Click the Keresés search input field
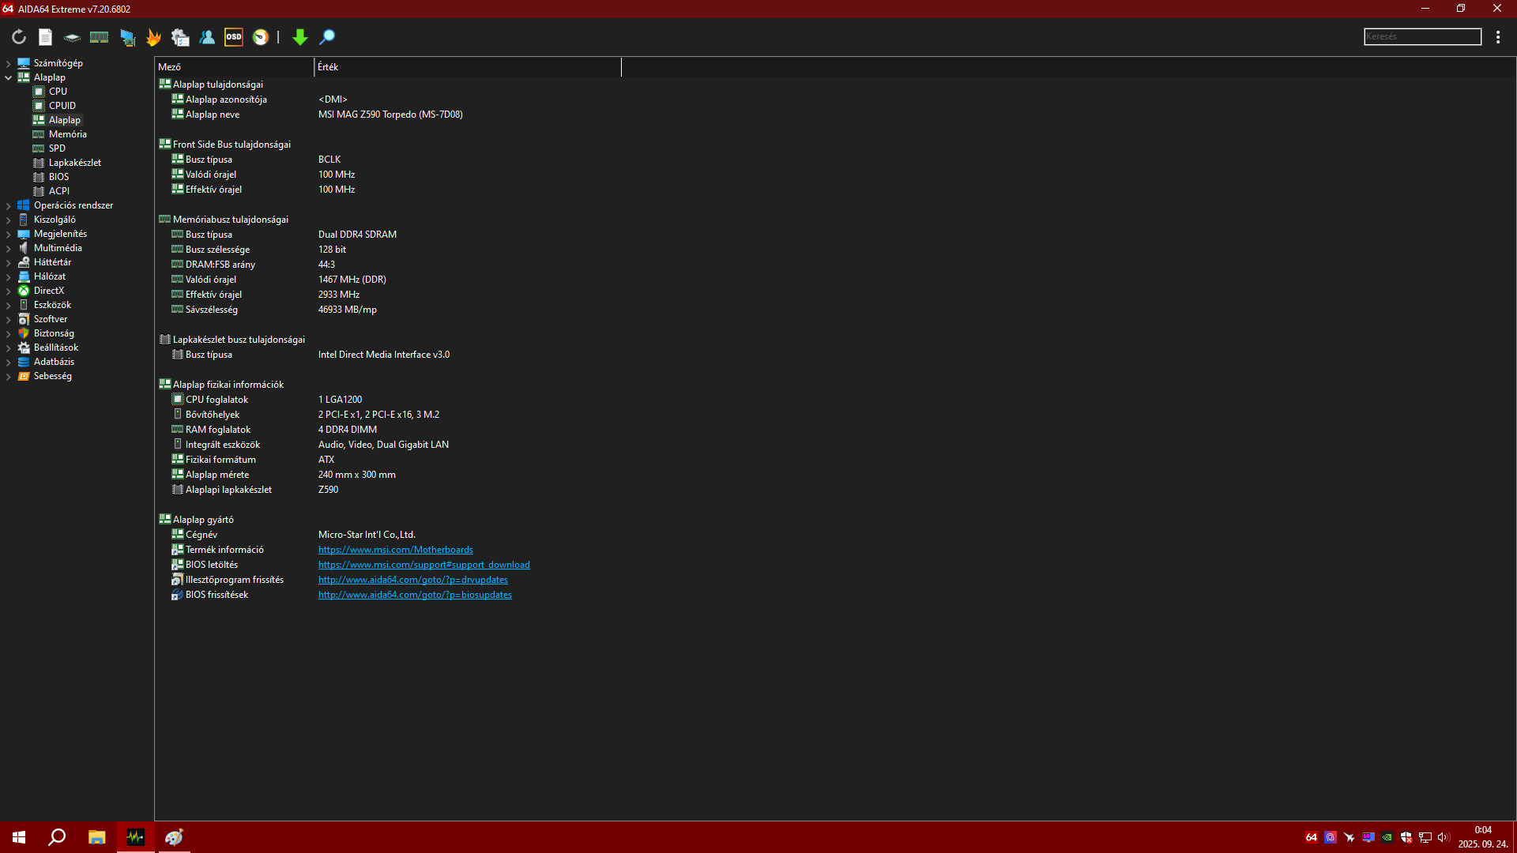This screenshot has height=853, width=1517. coord(1422,37)
